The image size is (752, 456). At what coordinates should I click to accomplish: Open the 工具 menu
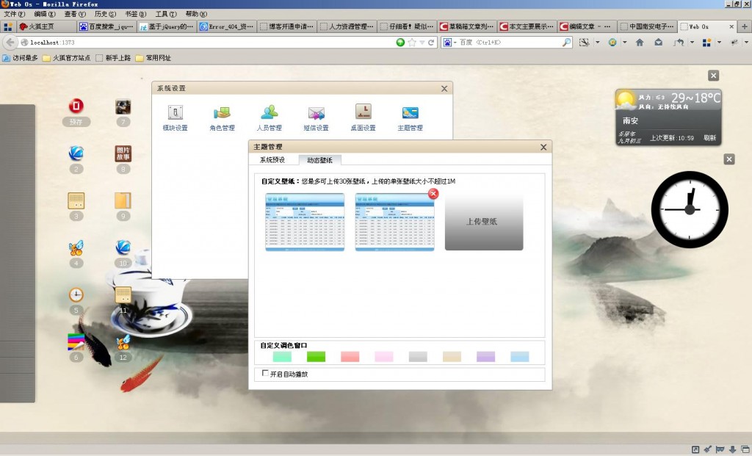[165, 14]
